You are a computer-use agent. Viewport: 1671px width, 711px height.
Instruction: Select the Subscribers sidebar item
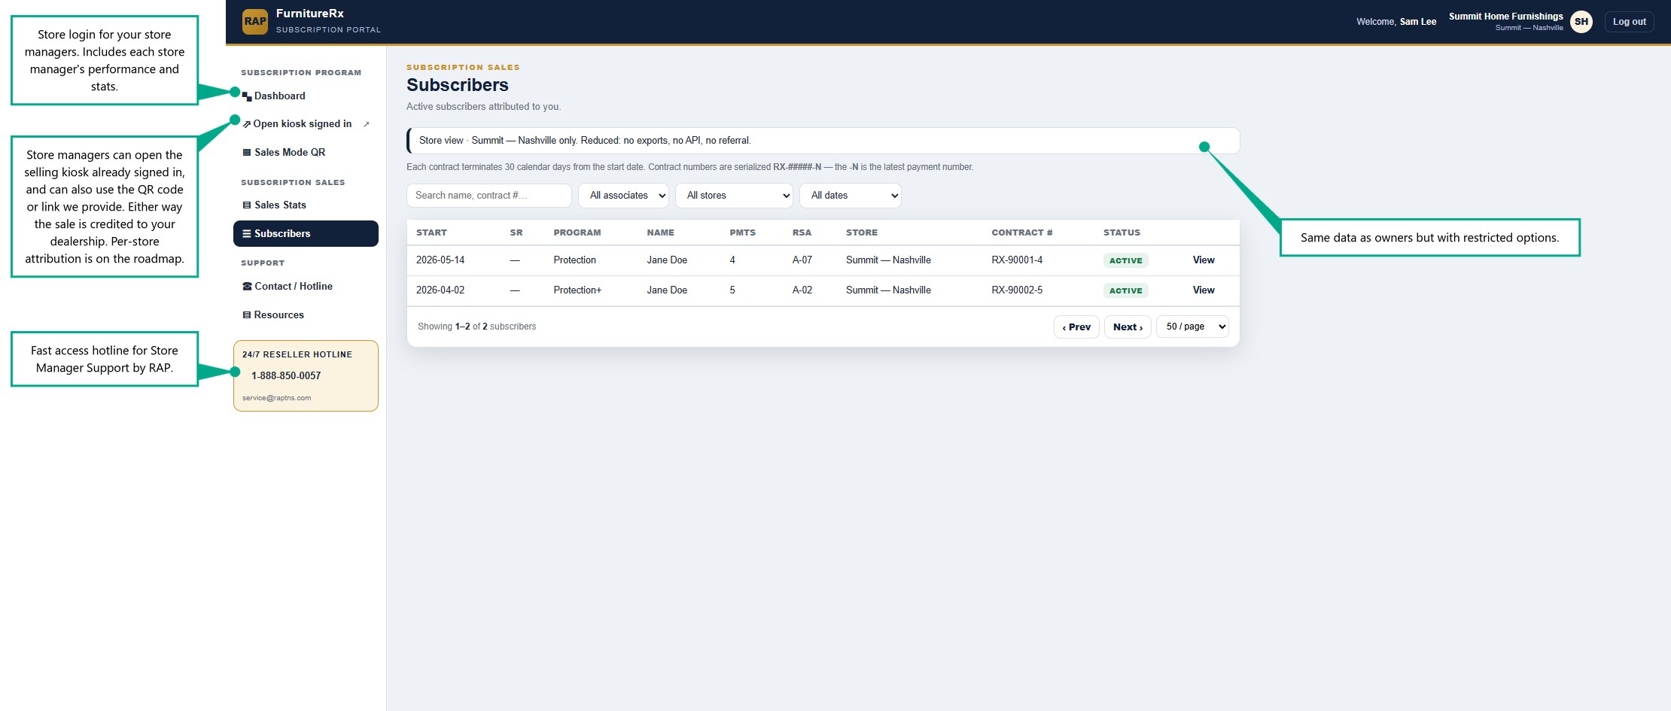pyautogui.click(x=306, y=233)
